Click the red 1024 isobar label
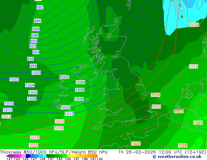Screen dimensions: 207x160 (198, 123)
